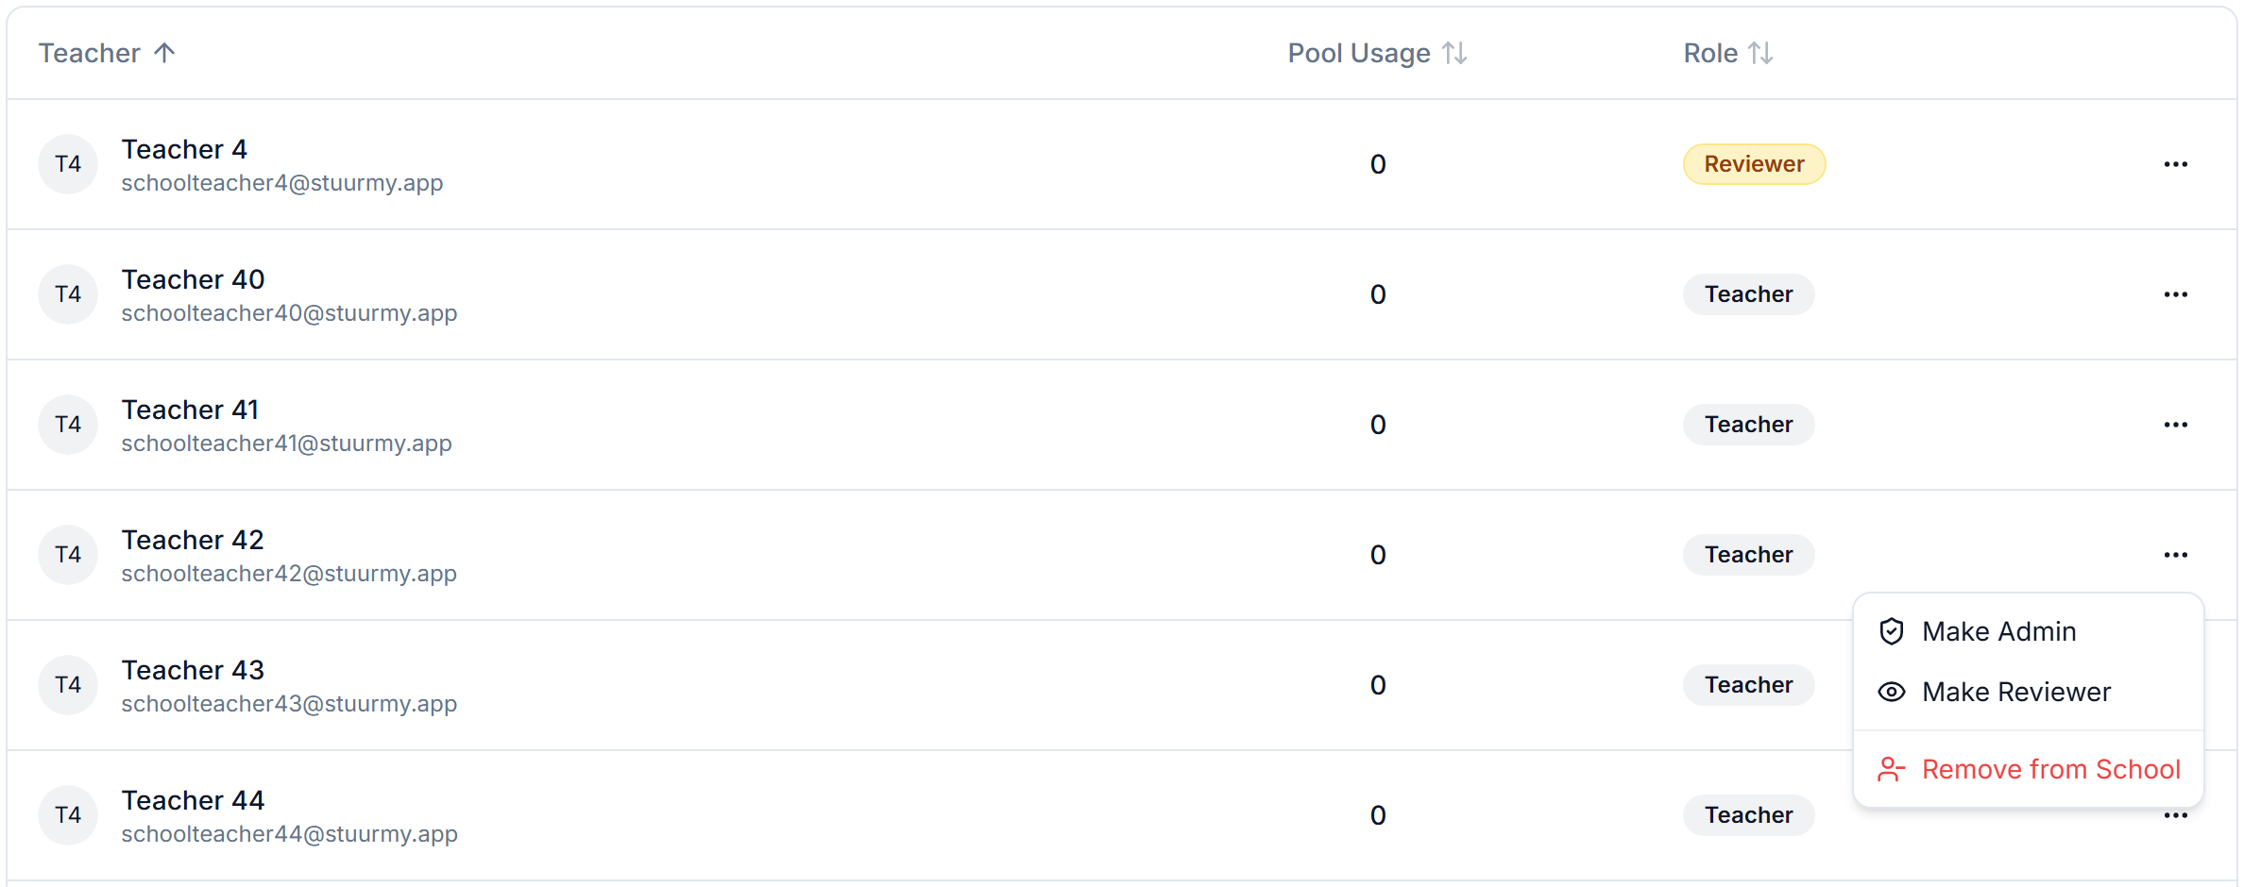Click the Teacher role badge for Teacher 42
This screenshot has height=887, width=2244.
1748,555
